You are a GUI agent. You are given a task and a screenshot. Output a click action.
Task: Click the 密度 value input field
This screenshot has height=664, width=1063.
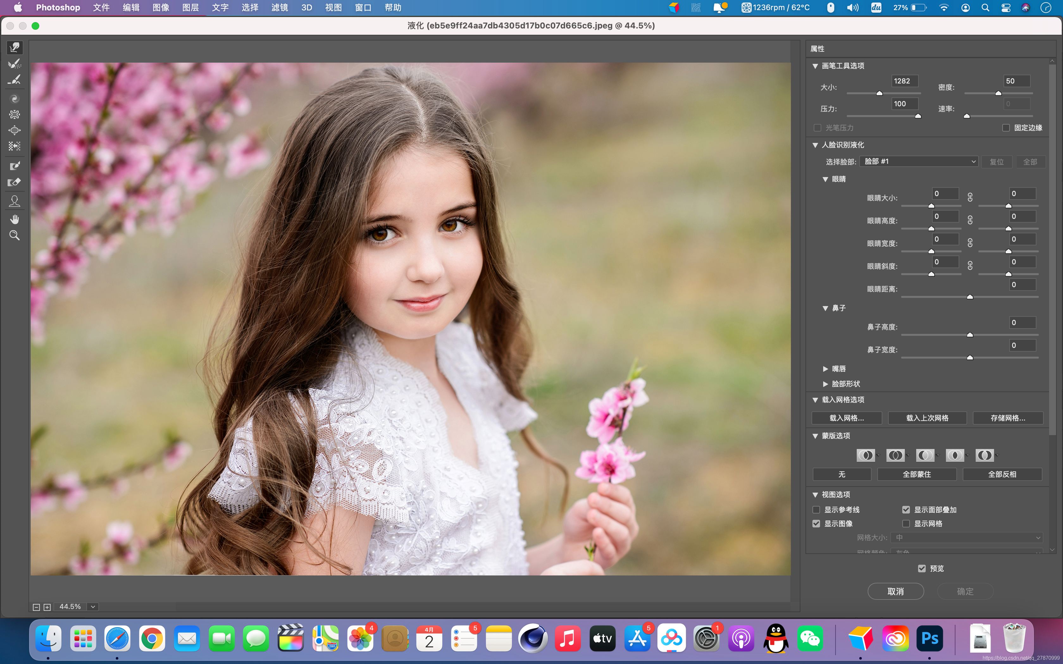[x=1017, y=81]
